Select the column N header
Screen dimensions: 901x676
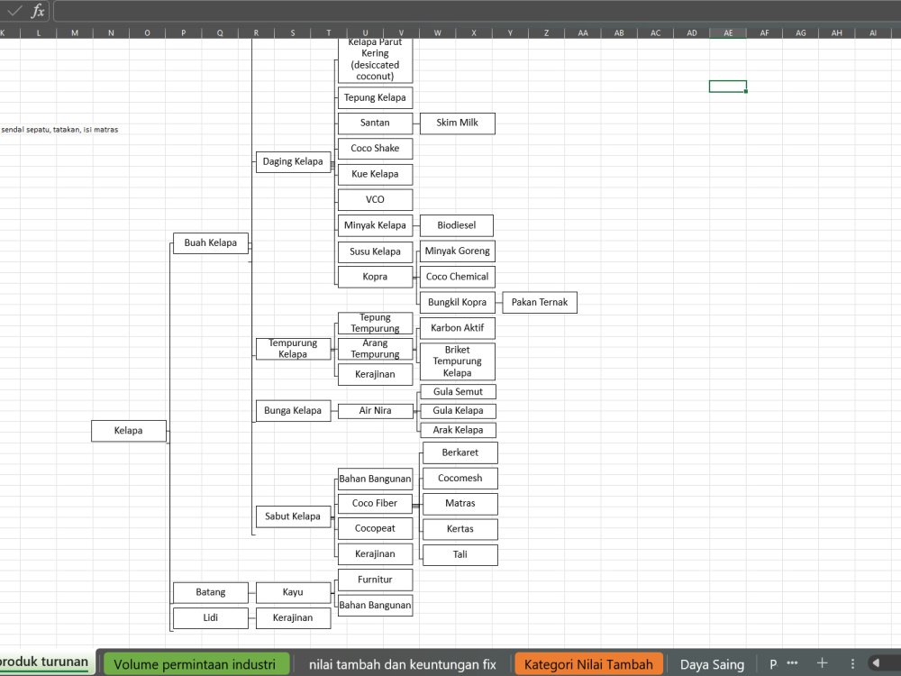click(111, 32)
